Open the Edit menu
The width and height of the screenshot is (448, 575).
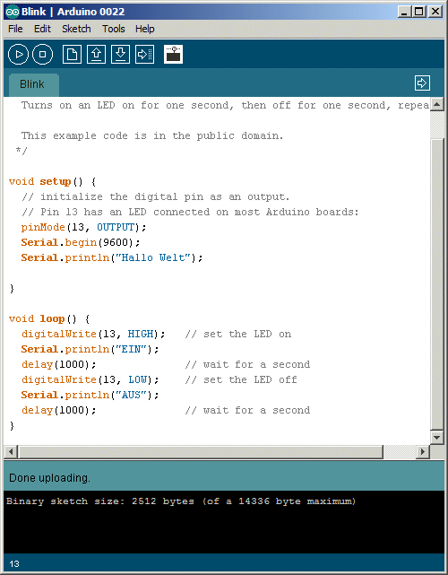[x=42, y=29]
